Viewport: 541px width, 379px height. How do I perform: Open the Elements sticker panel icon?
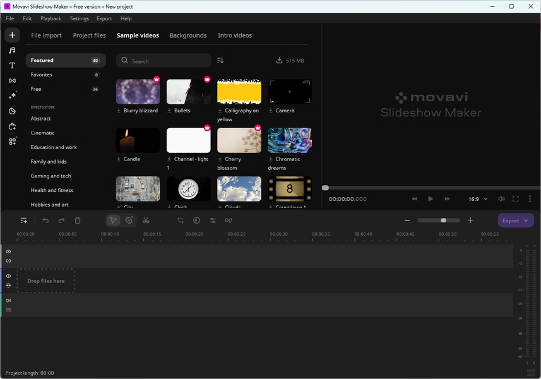click(12, 111)
